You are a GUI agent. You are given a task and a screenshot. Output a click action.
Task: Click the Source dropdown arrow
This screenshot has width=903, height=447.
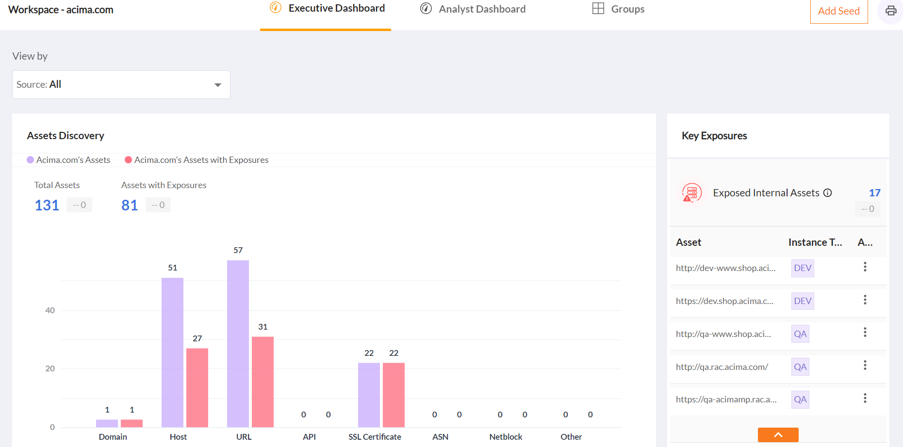[218, 85]
